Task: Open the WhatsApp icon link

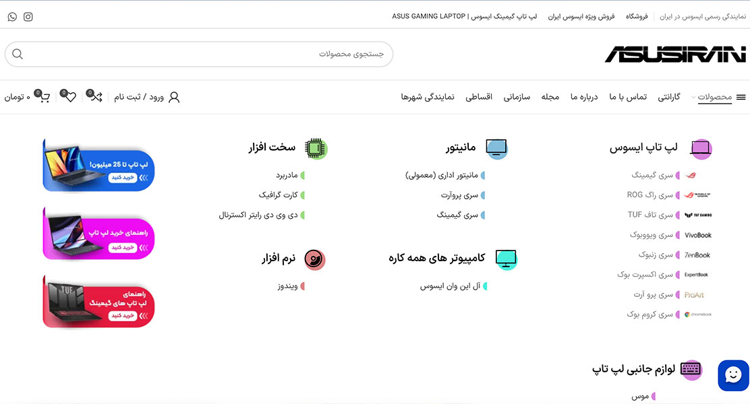Action: (12, 17)
